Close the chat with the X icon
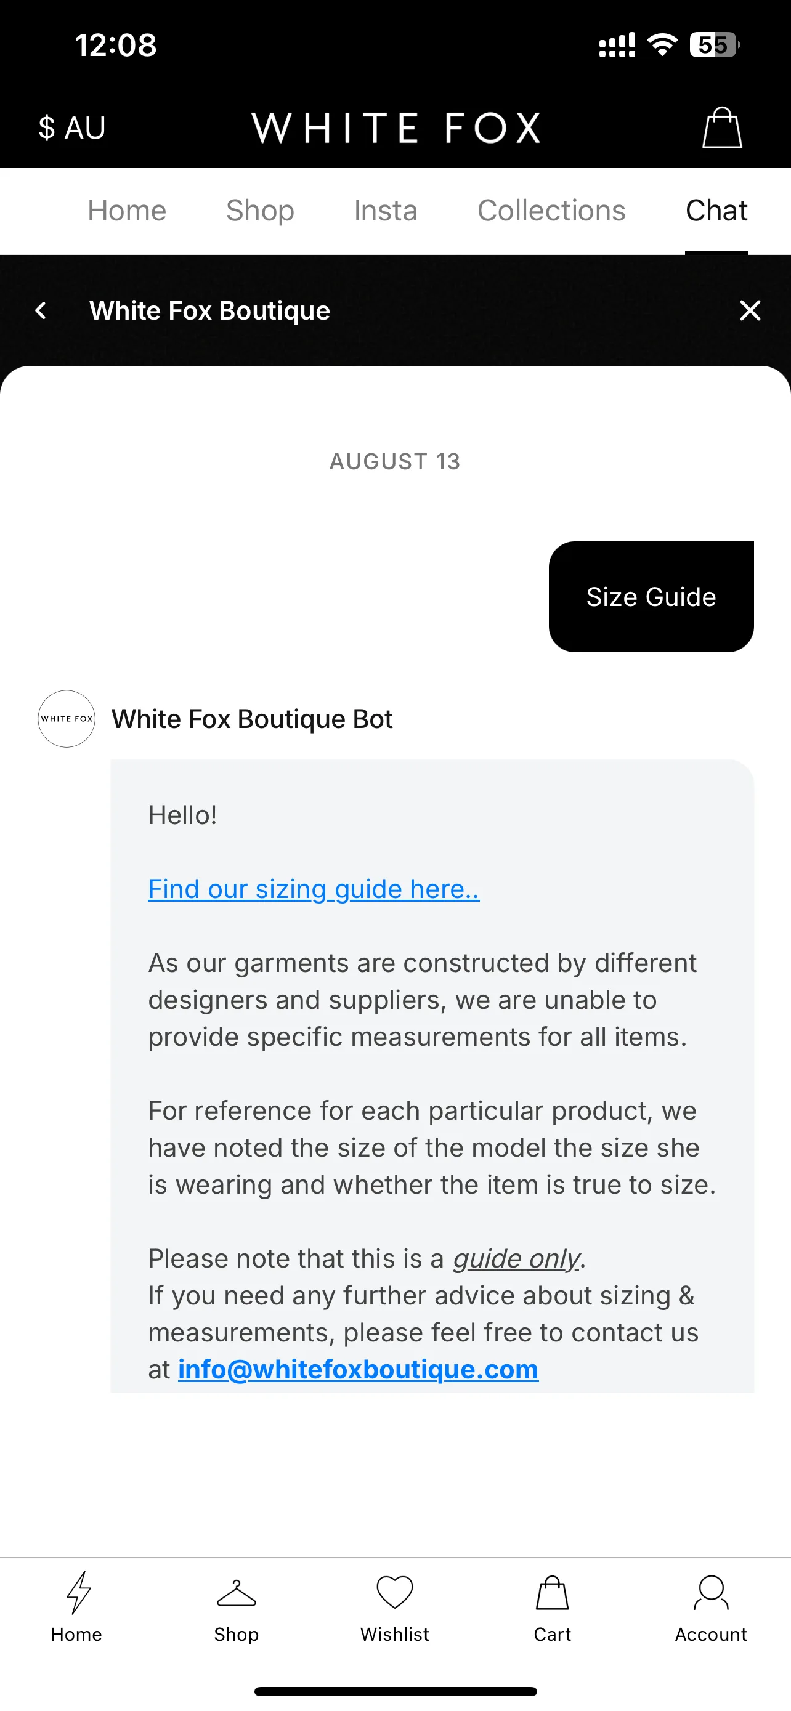The height and width of the screenshot is (1711, 791). click(x=750, y=310)
